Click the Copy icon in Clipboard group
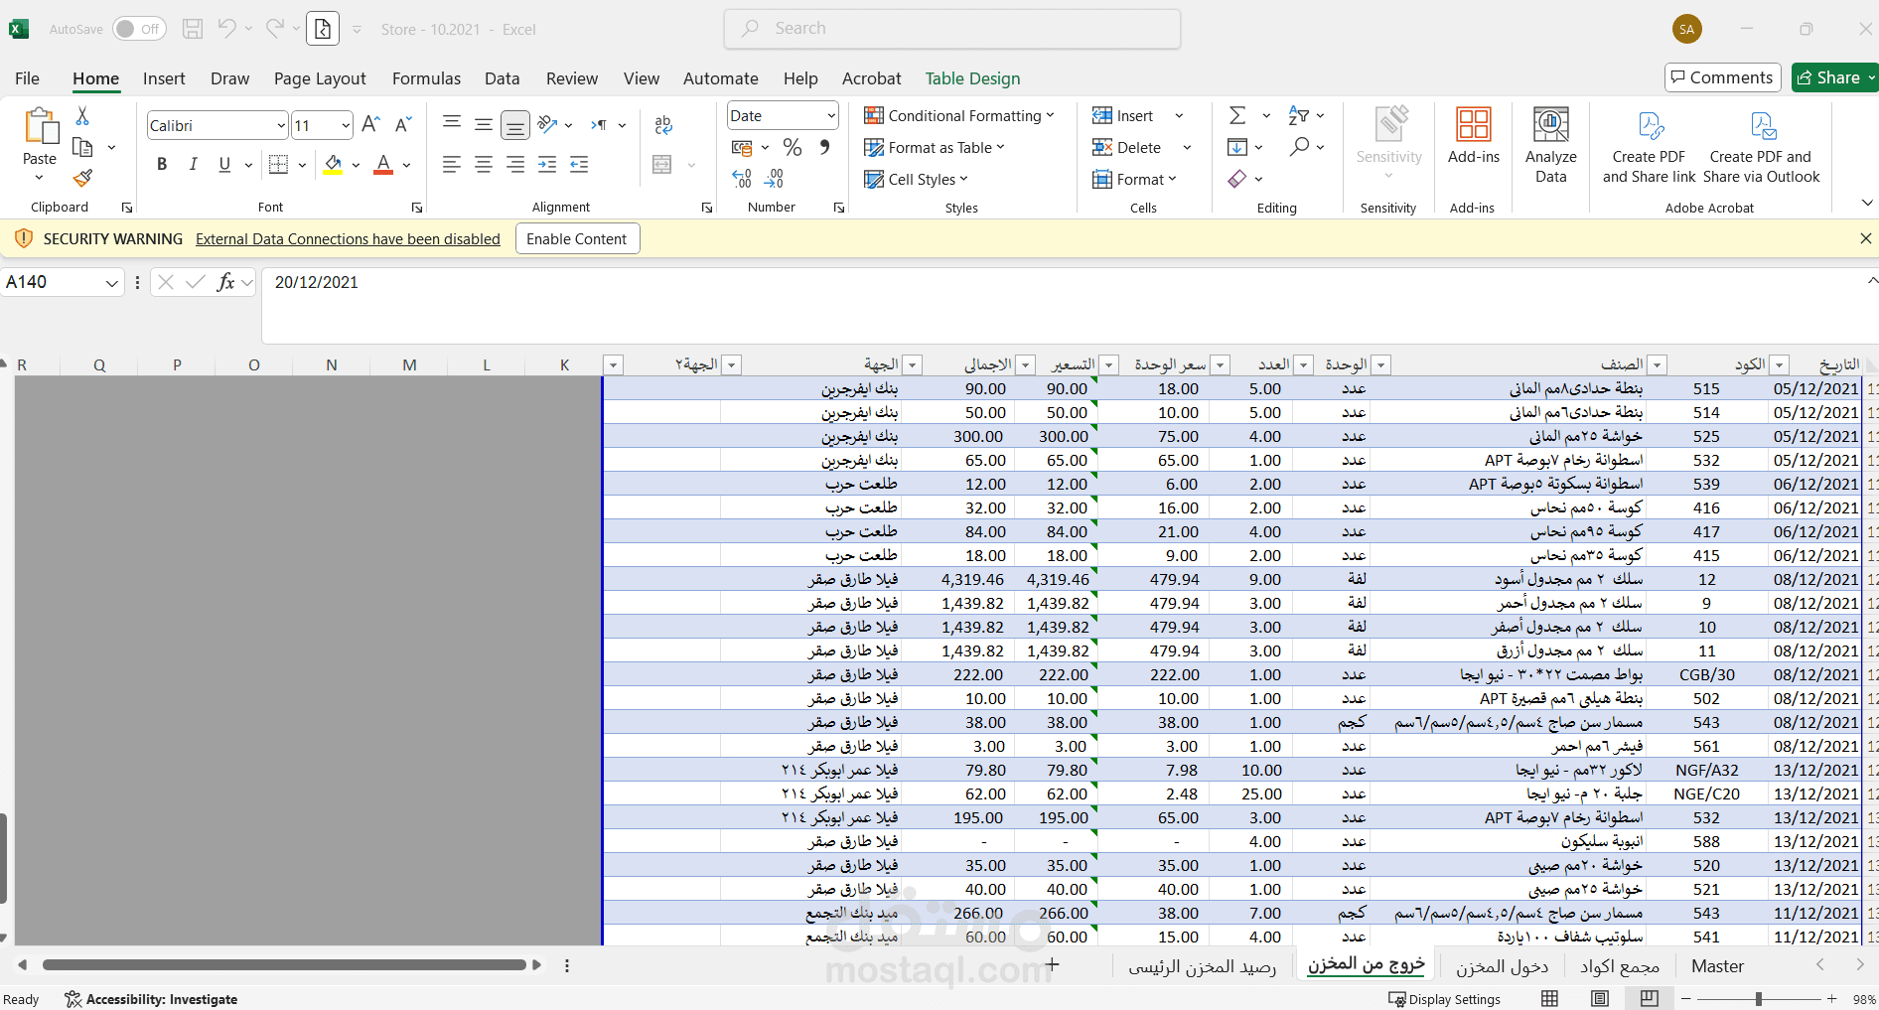The width and height of the screenshot is (1879, 1010). point(83,147)
